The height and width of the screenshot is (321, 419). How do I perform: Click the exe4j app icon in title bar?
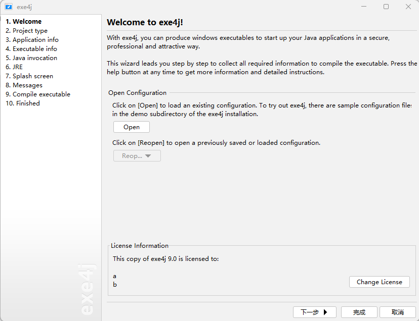point(8,7)
